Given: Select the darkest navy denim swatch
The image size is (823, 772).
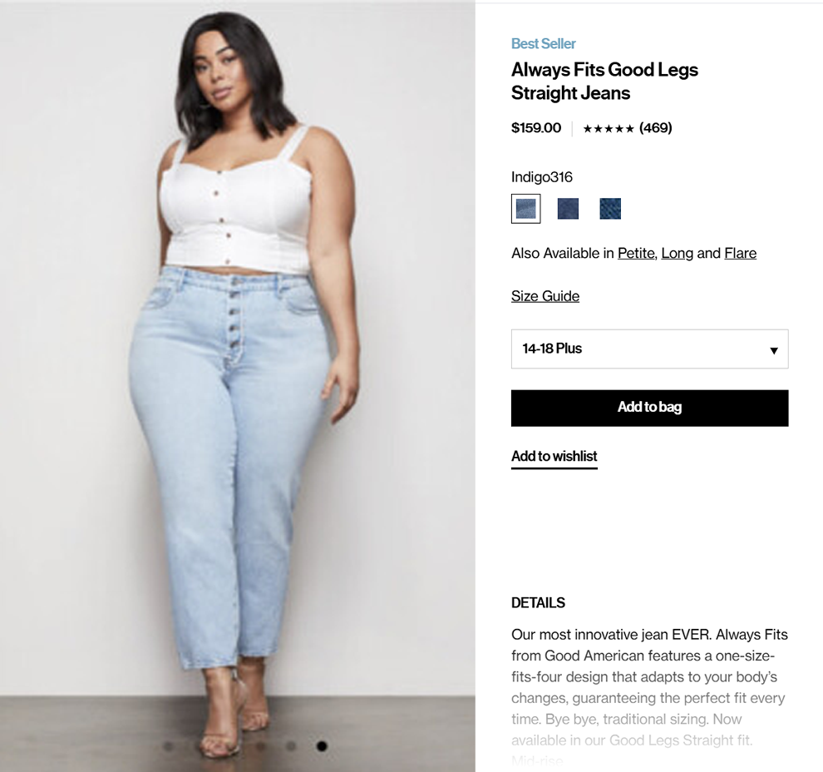Looking at the screenshot, I should pos(610,209).
